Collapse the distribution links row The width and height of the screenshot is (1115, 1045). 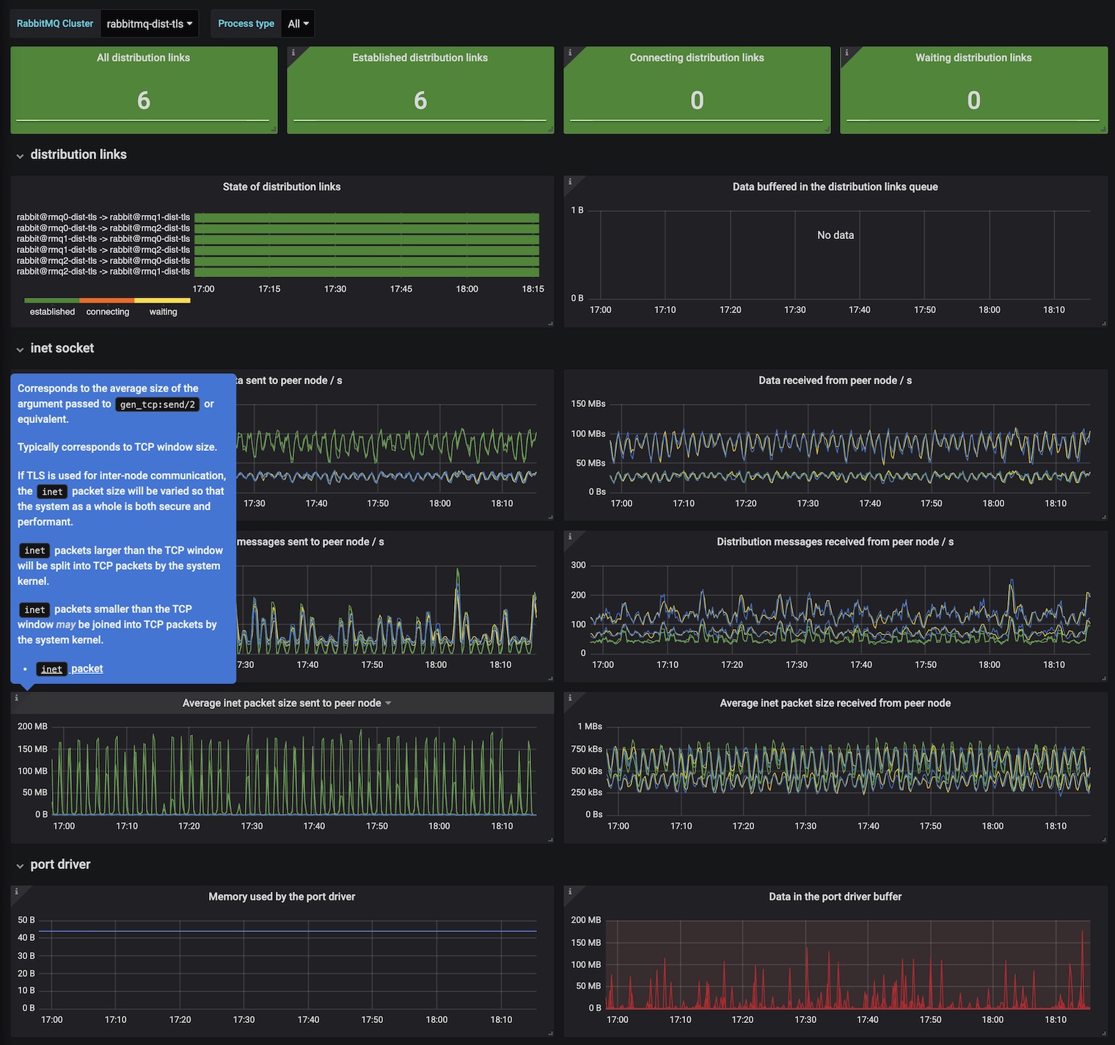coord(20,155)
